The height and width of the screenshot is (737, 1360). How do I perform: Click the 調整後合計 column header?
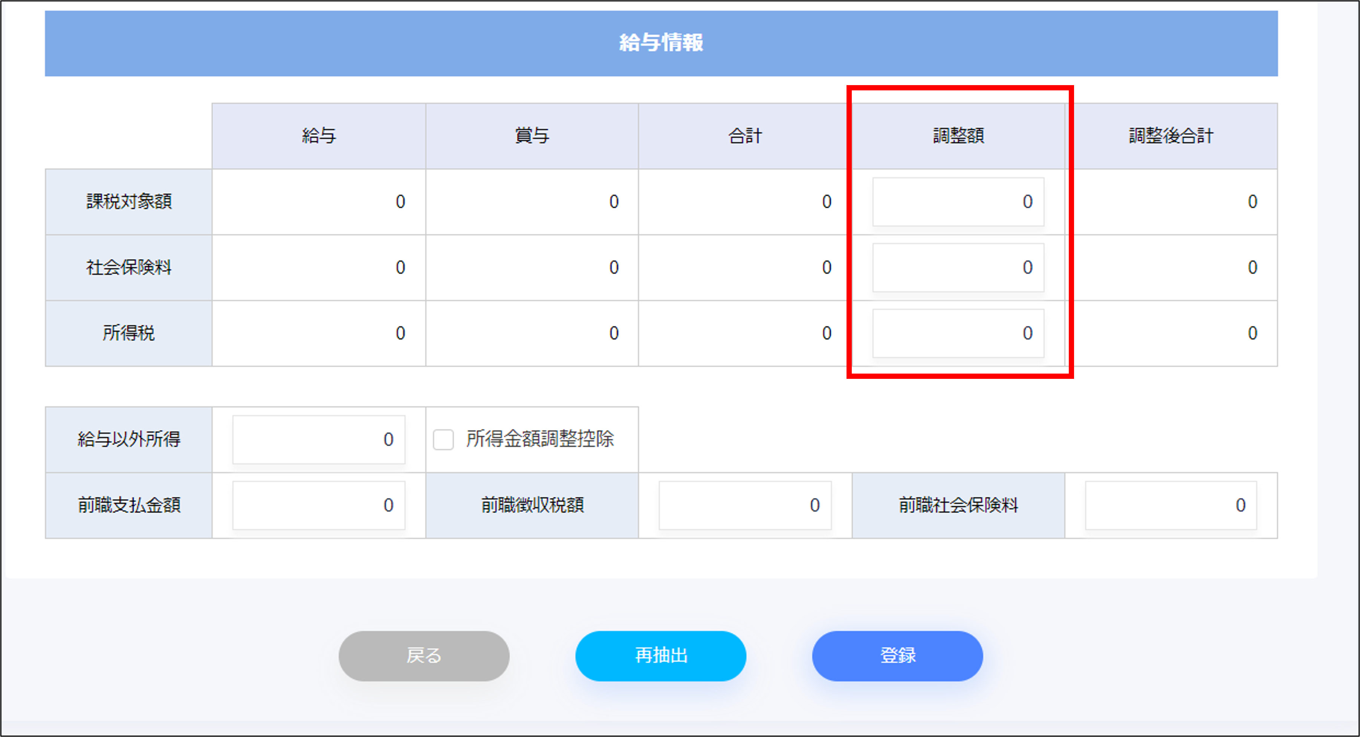coord(1171,136)
